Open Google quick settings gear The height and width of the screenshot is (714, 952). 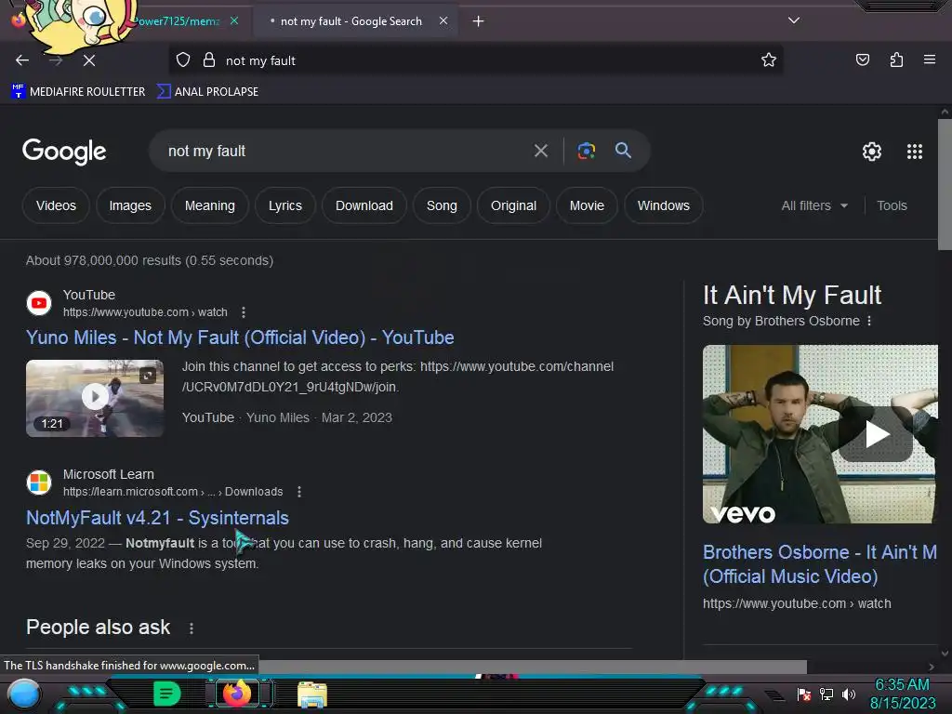[872, 152]
